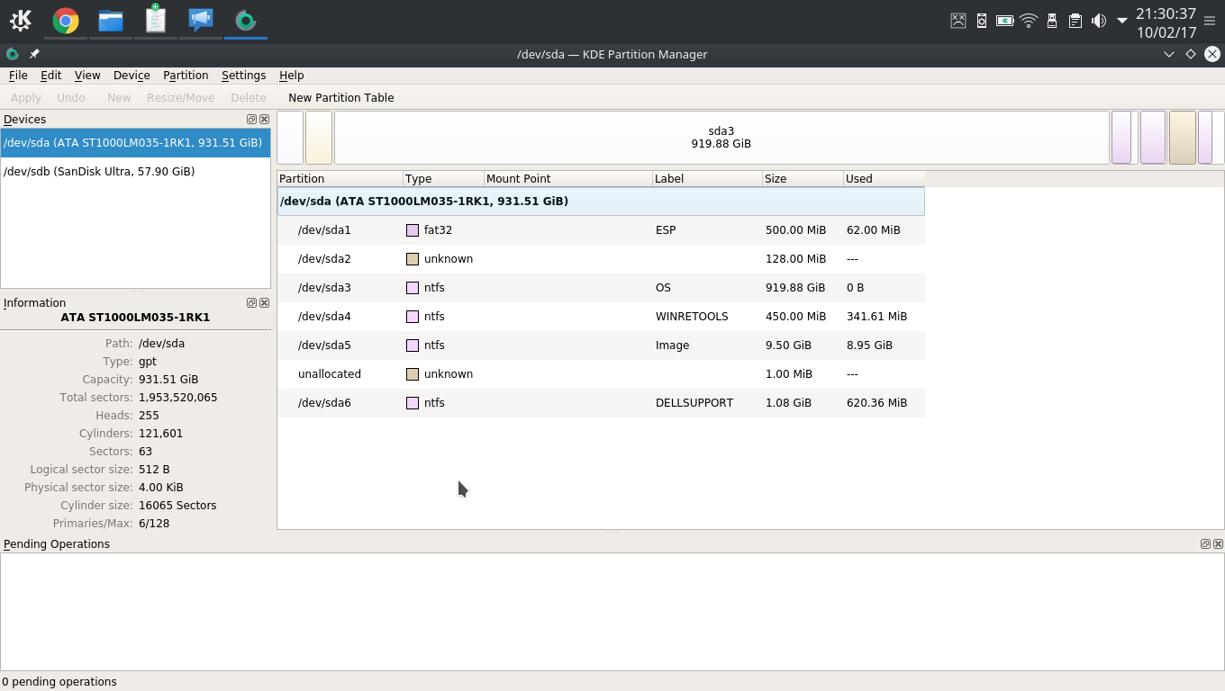The height and width of the screenshot is (691, 1225).
Task: Close the Information panel
Action: pos(265,302)
